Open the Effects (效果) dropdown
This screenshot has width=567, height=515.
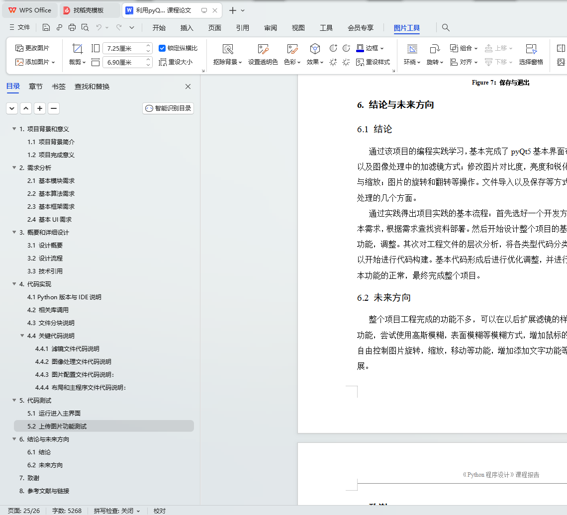pyautogui.click(x=315, y=62)
